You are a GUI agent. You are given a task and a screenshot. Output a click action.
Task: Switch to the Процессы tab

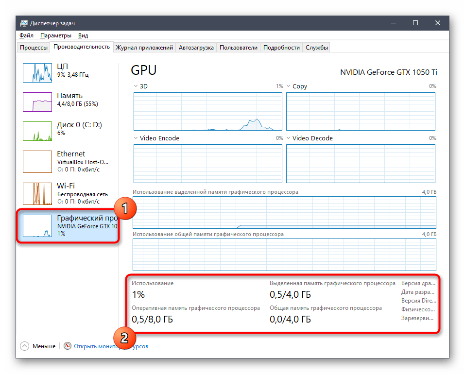34,48
